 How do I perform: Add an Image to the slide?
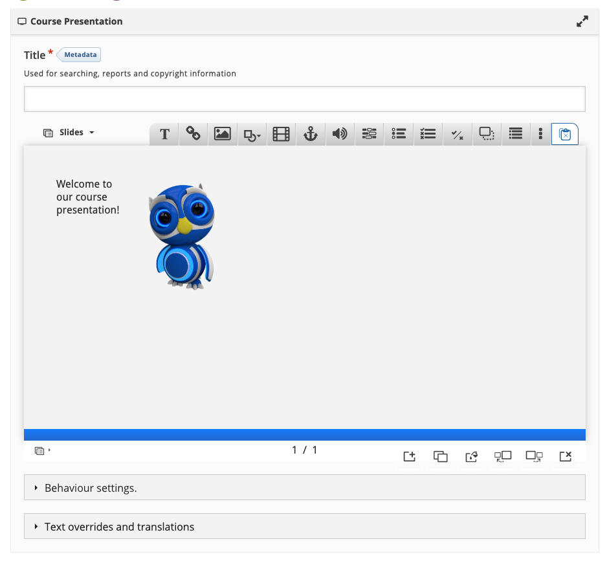point(223,134)
